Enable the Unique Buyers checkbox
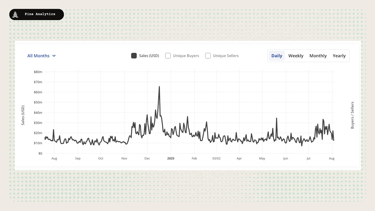375x211 pixels. pyautogui.click(x=168, y=56)
